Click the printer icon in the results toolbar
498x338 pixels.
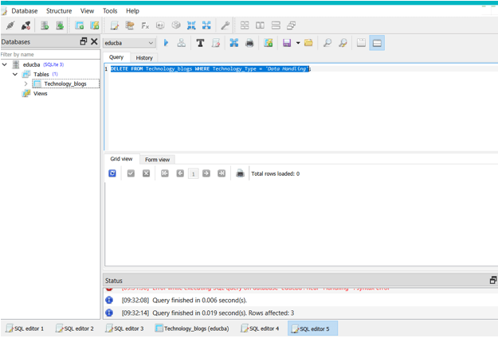[x=240, y=173]
